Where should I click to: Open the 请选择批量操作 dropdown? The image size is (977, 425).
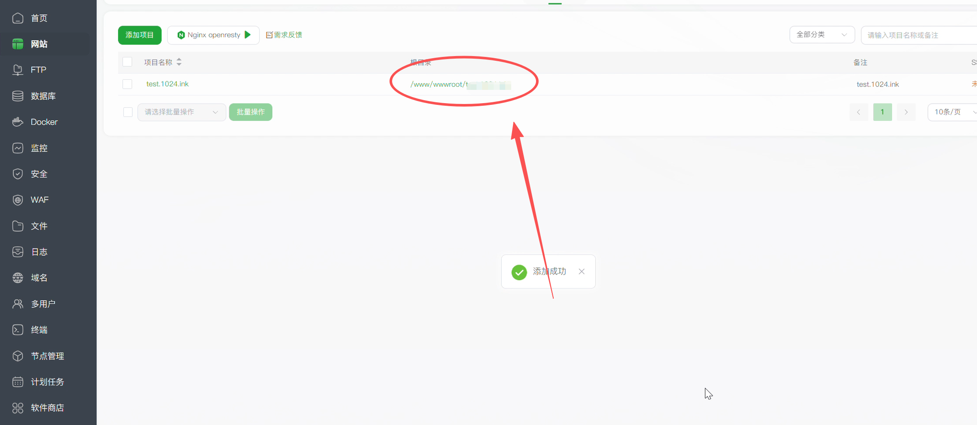coord(182,112)
